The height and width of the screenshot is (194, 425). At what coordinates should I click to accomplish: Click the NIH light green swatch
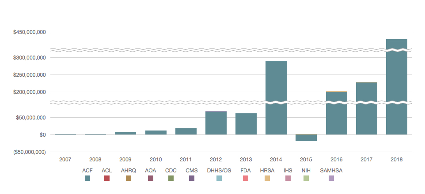point(306,178)
